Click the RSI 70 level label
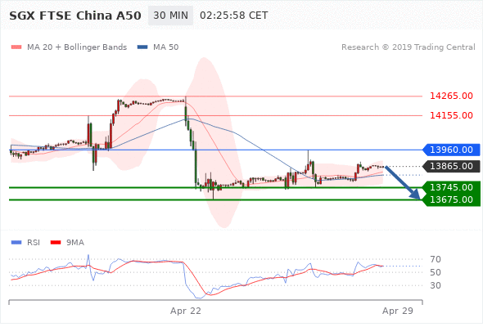 click(436, 259)
